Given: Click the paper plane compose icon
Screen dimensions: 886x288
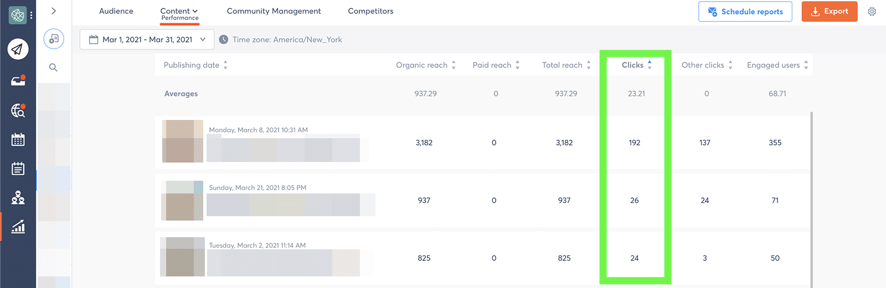Looking at the screenshot, I should tap(18, 49).
